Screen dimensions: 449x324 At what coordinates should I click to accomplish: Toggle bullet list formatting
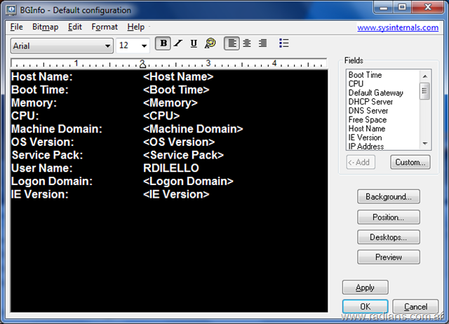coord(284,44)
